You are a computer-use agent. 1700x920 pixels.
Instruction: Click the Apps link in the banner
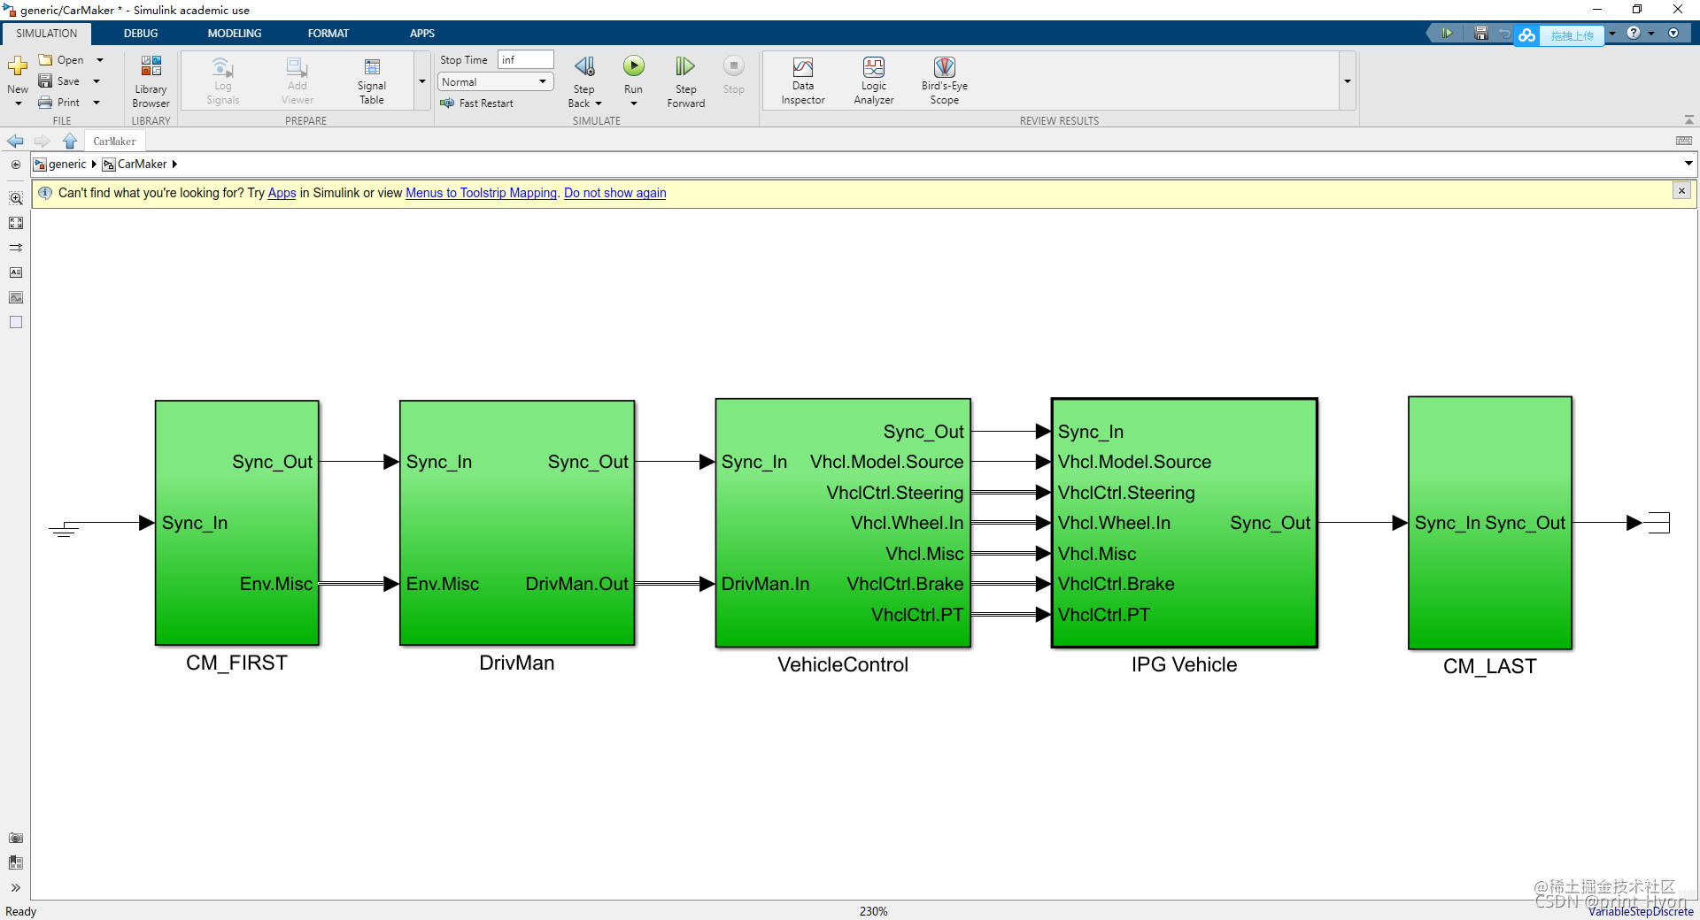[282, 193]
